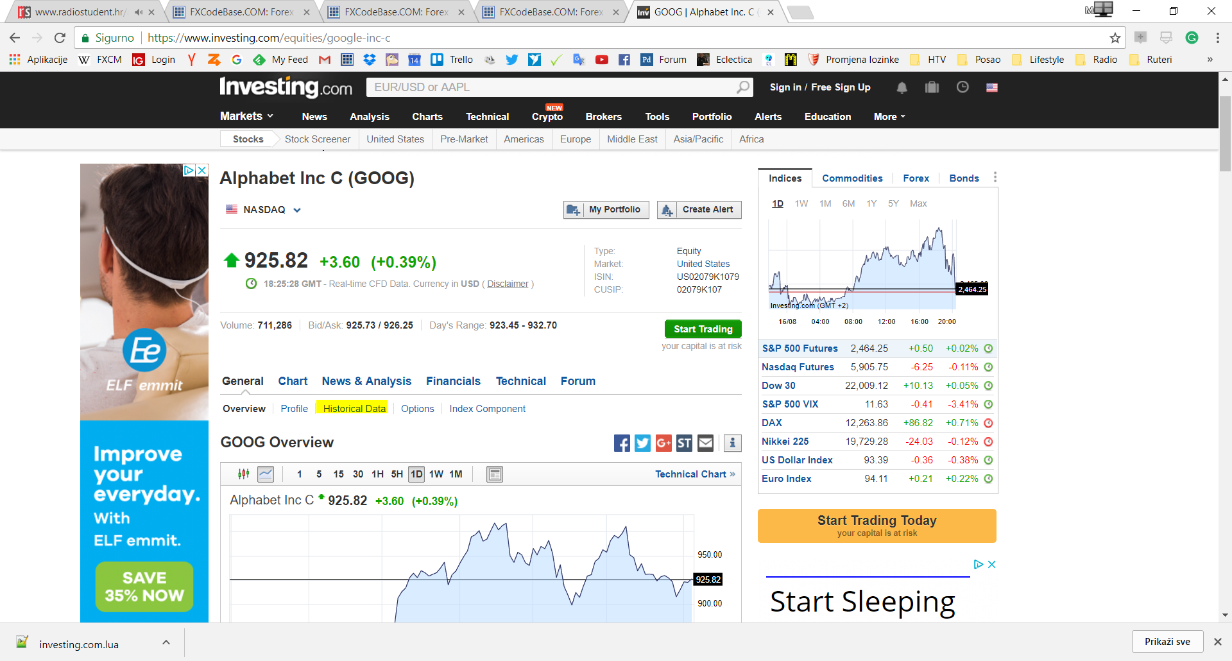
Task: Bookmark page with star icon
Action: [1115, 38]
